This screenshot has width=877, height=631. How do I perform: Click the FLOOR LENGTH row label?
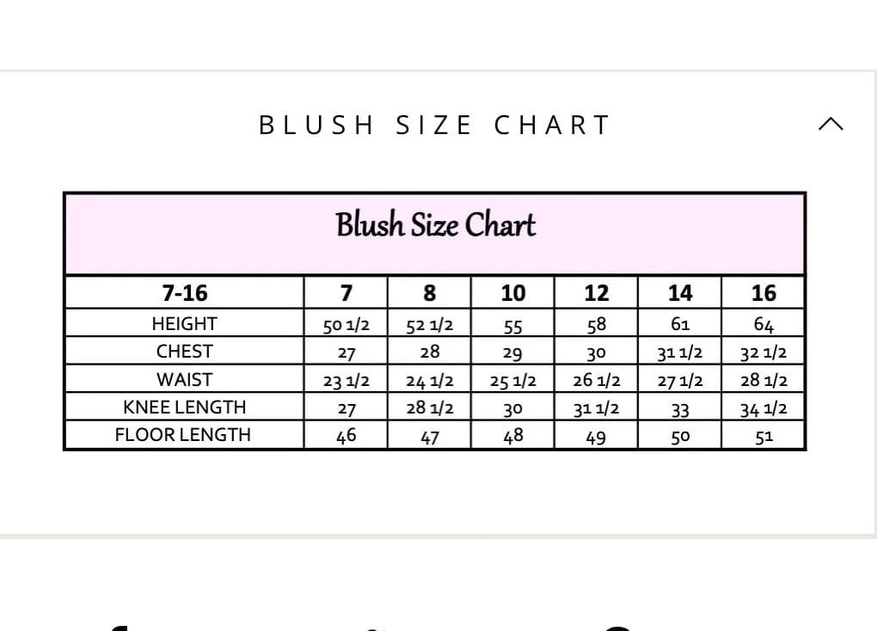tap(182, 435)
